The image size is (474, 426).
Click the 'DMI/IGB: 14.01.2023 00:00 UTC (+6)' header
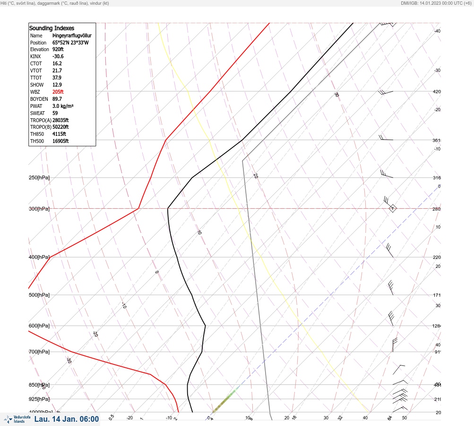coord(436,3)
